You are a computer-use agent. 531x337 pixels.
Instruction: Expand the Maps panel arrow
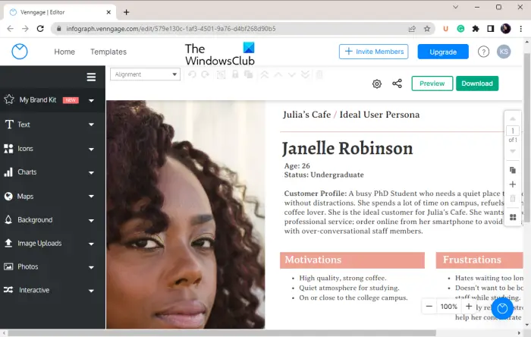92,197
